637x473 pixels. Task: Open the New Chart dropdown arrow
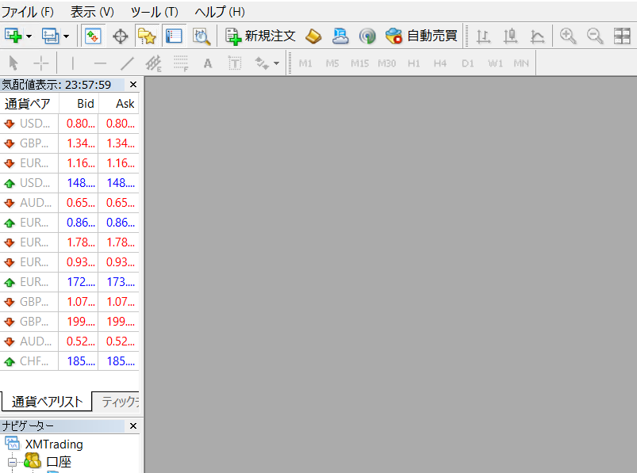click(29, 36)
